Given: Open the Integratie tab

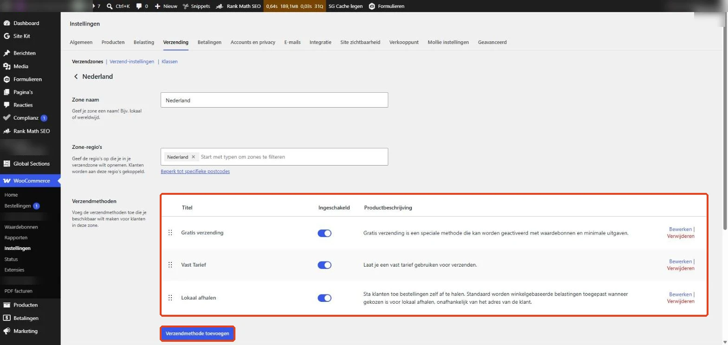Looking at the screenshot, I should pyautogui.click(x=320, y=42).
